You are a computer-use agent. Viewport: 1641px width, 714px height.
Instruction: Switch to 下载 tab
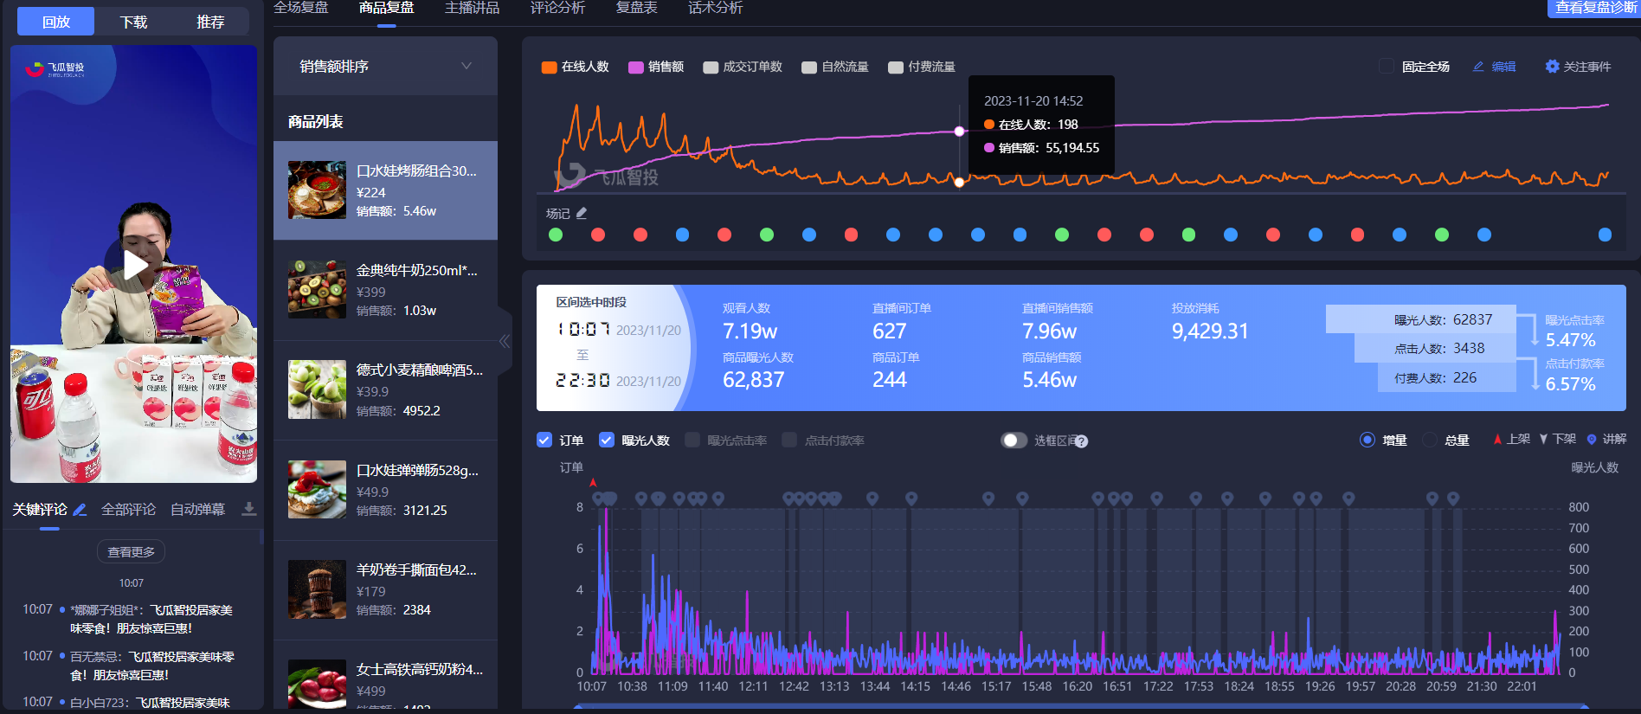pyautogui.click(x=133, y=22)
